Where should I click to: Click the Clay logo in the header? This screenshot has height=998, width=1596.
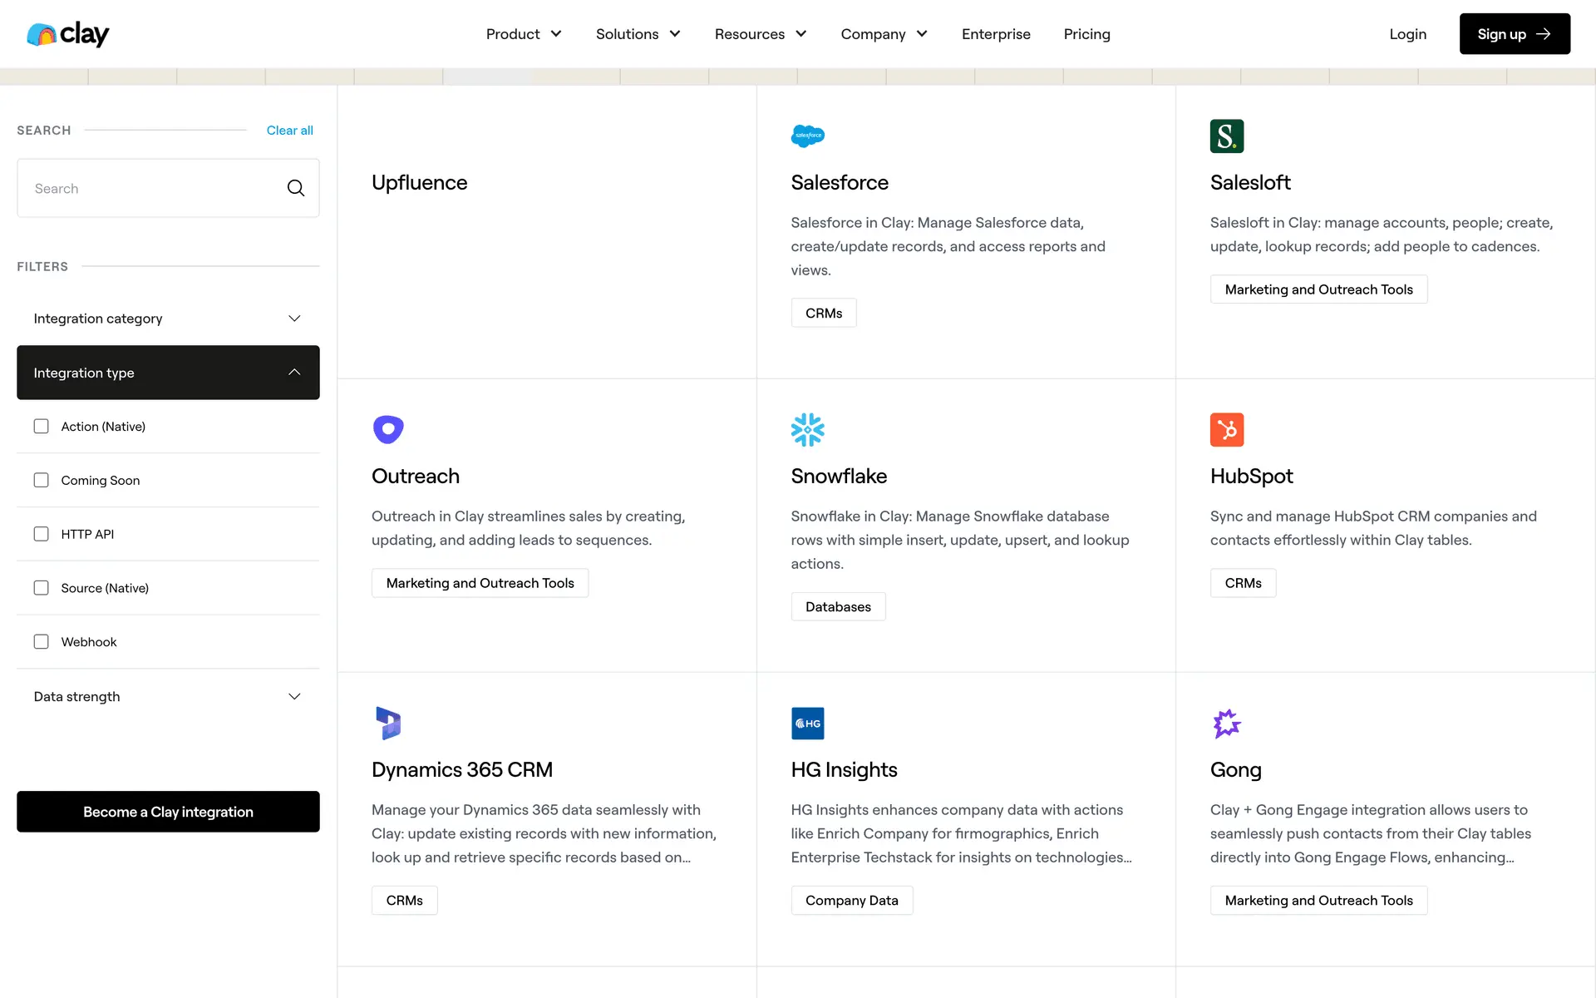tap(68, 34)
